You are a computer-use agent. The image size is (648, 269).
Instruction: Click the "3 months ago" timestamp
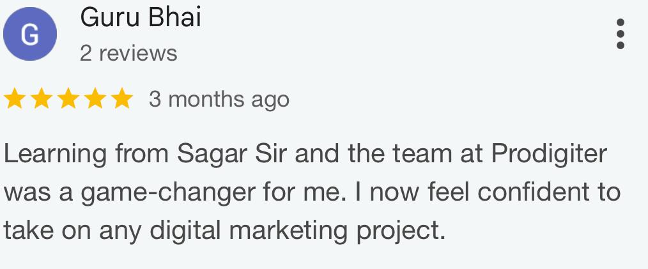click(x=219, y=100)
